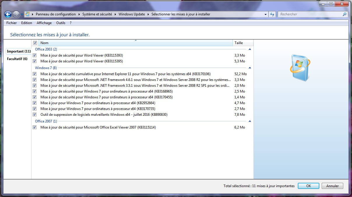Screen dimensions: 352x197
Task: Uncheck security update KB3170455
Action: [35, 97]
